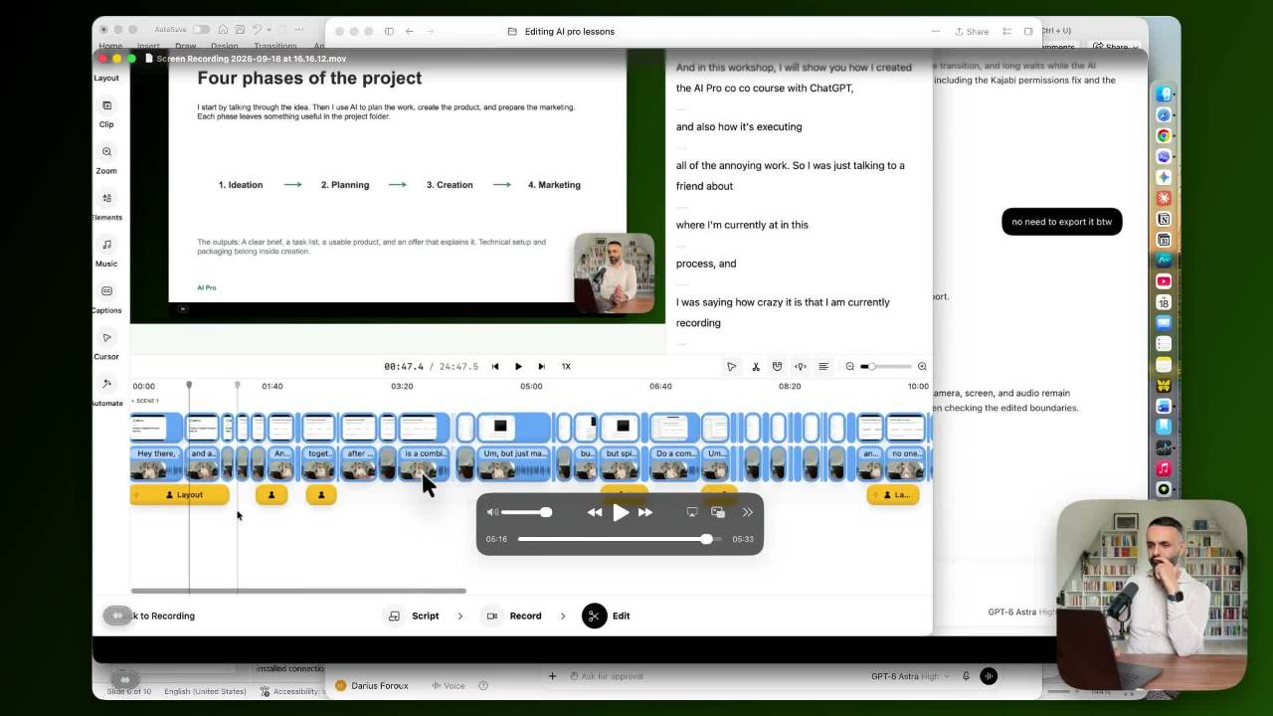The width and height of the screenshot is (1273, 716).
Task: Click the text lines icon above timeline
Action: (x=823, y=366)
